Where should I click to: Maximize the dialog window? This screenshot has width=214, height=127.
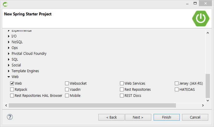pyautogui.click(x=195, y=3)
